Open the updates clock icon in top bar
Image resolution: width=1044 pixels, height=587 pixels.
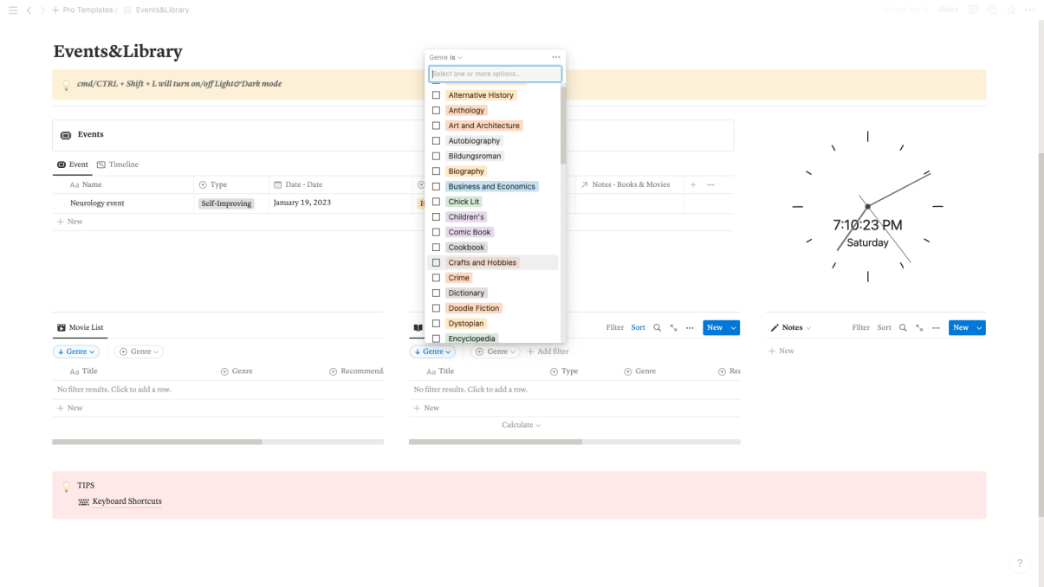click(x=992, y=10)
